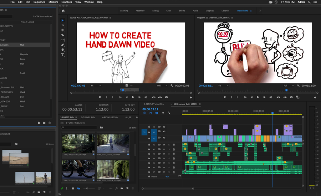Go to the Home screen icon
The width and height of the screenshot is (321, 196).
63,11
